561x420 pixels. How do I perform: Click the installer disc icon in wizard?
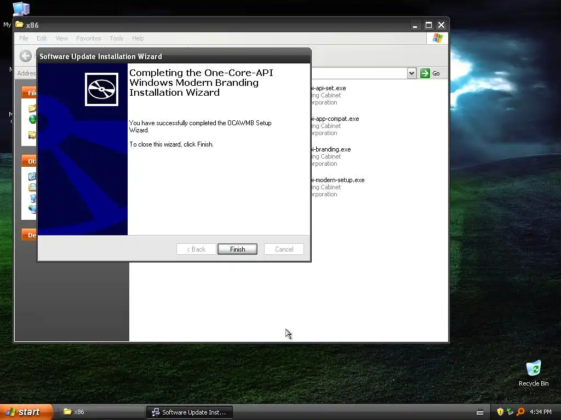tap(101, 89)
